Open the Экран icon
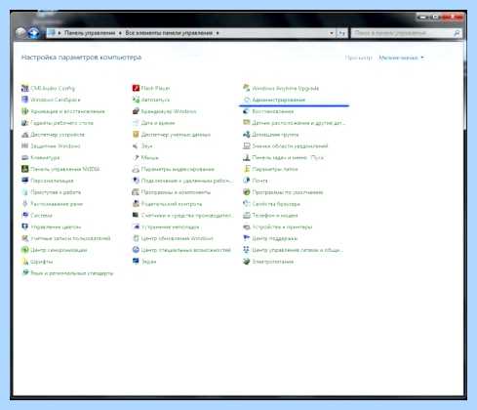 136,262
